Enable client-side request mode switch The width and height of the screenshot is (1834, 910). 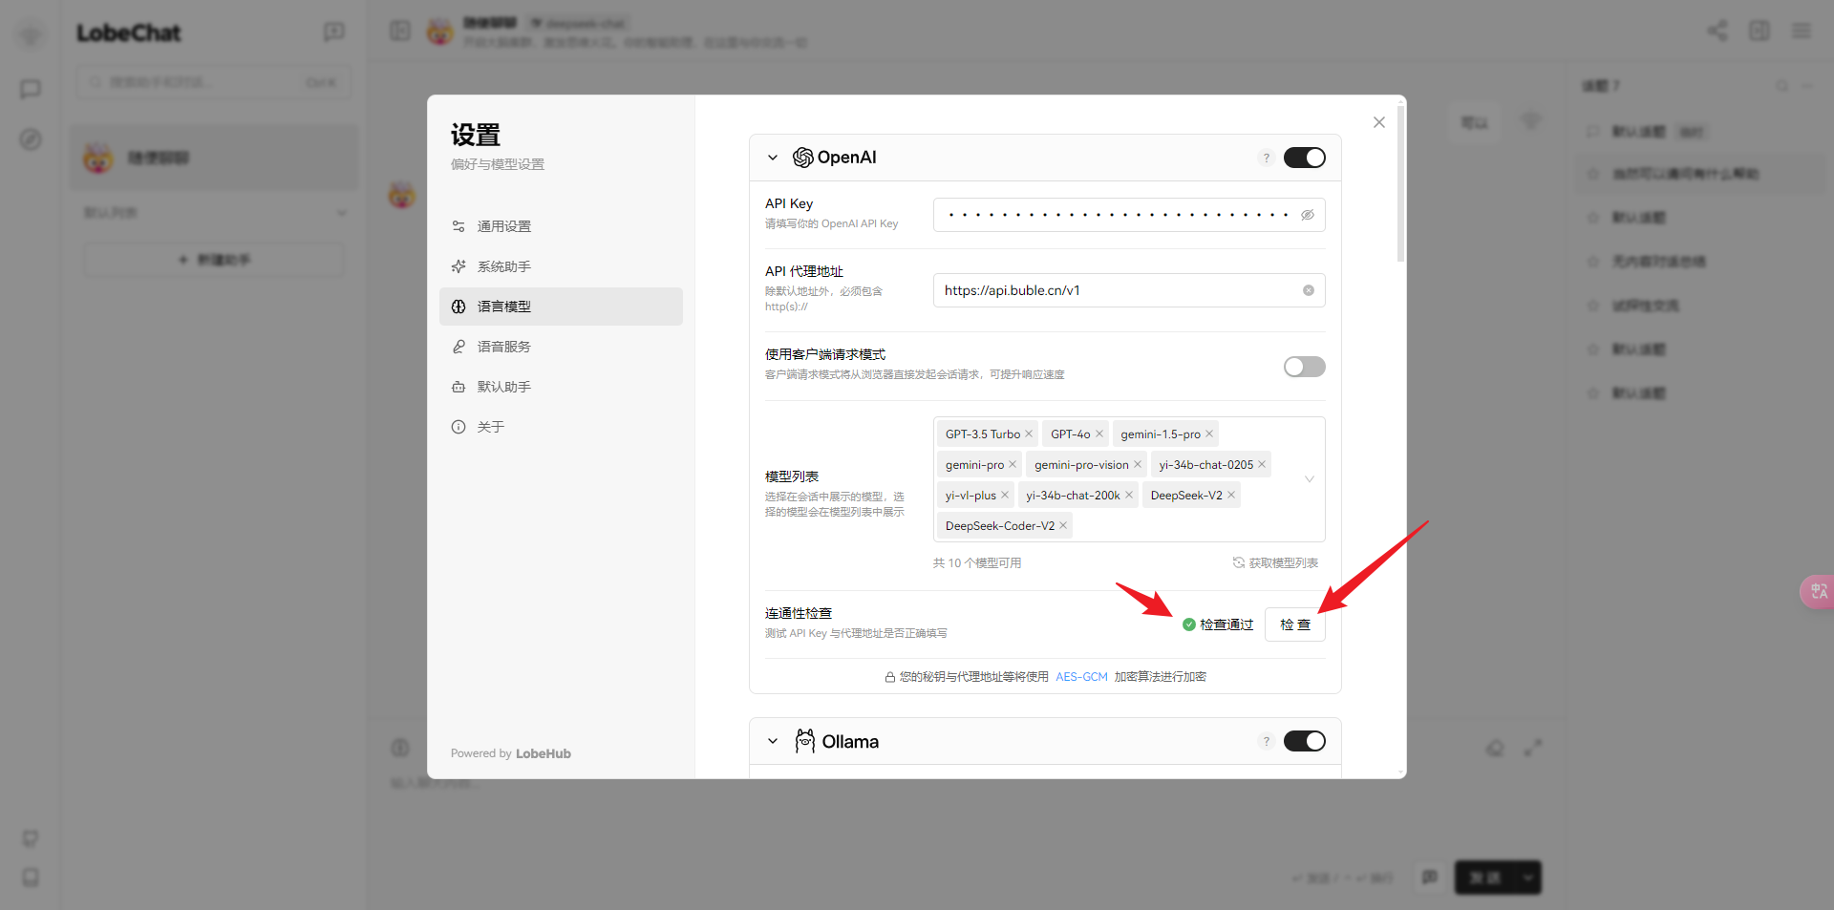(x=1304, y=367)
